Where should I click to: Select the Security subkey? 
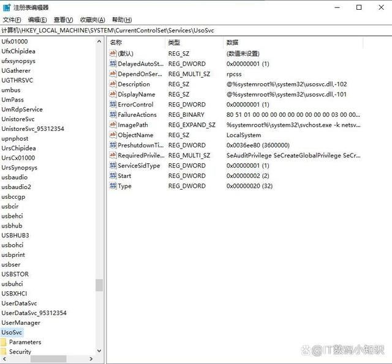20,352
